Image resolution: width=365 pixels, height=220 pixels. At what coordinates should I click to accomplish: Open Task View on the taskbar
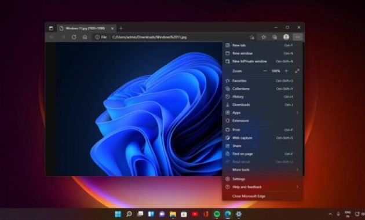coord(140,214)
